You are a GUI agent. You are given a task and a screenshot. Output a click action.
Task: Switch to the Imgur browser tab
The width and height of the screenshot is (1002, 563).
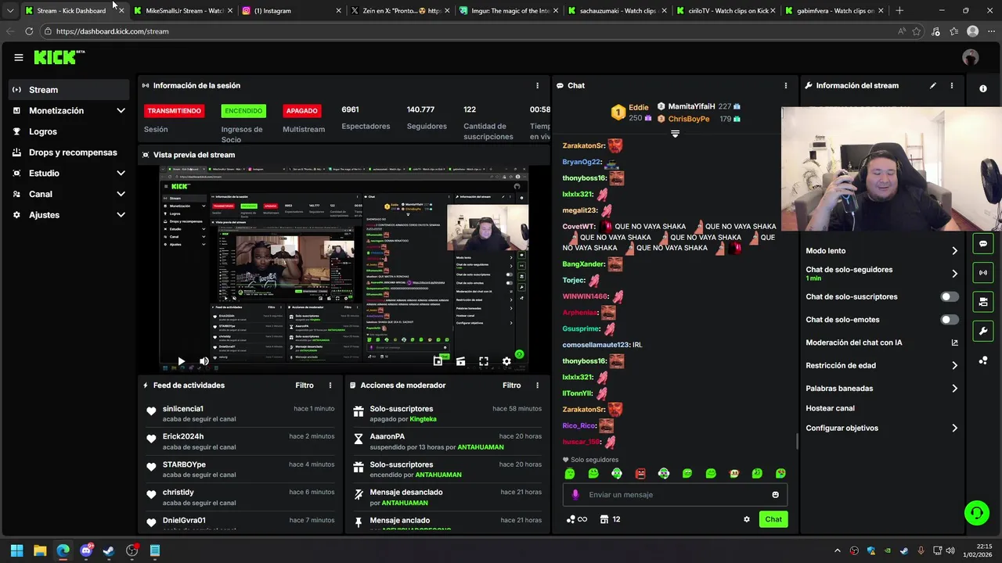coord(509,11)
